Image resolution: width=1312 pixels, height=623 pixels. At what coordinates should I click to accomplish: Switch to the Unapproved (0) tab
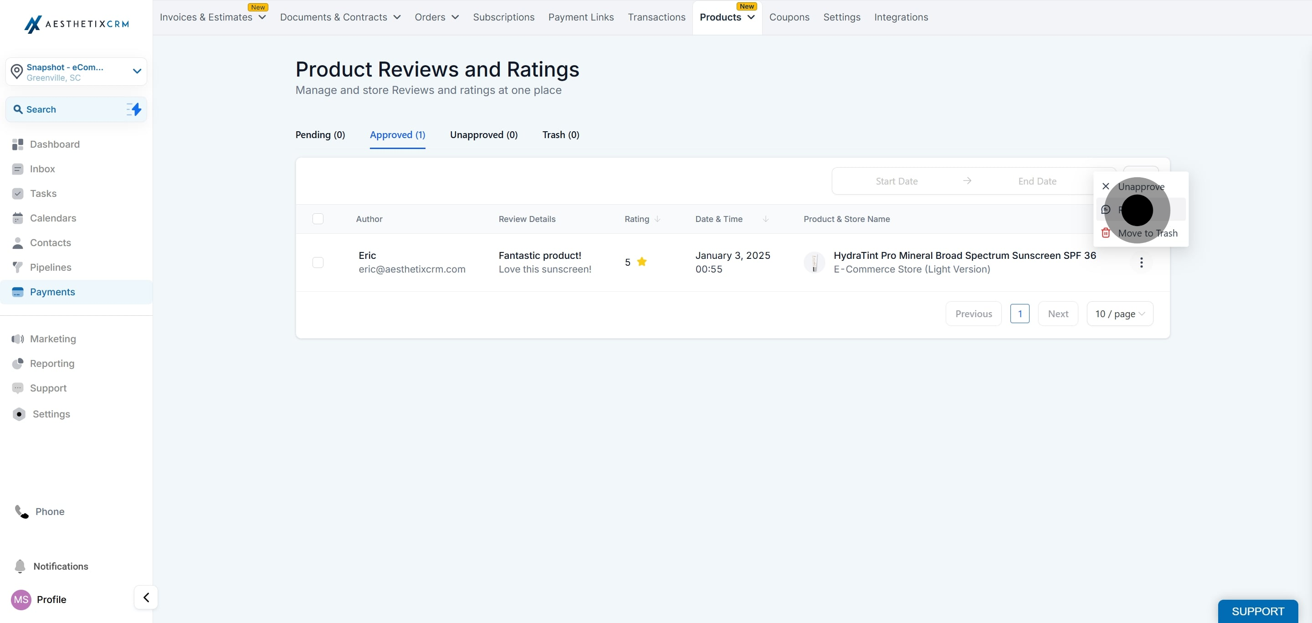483,135
